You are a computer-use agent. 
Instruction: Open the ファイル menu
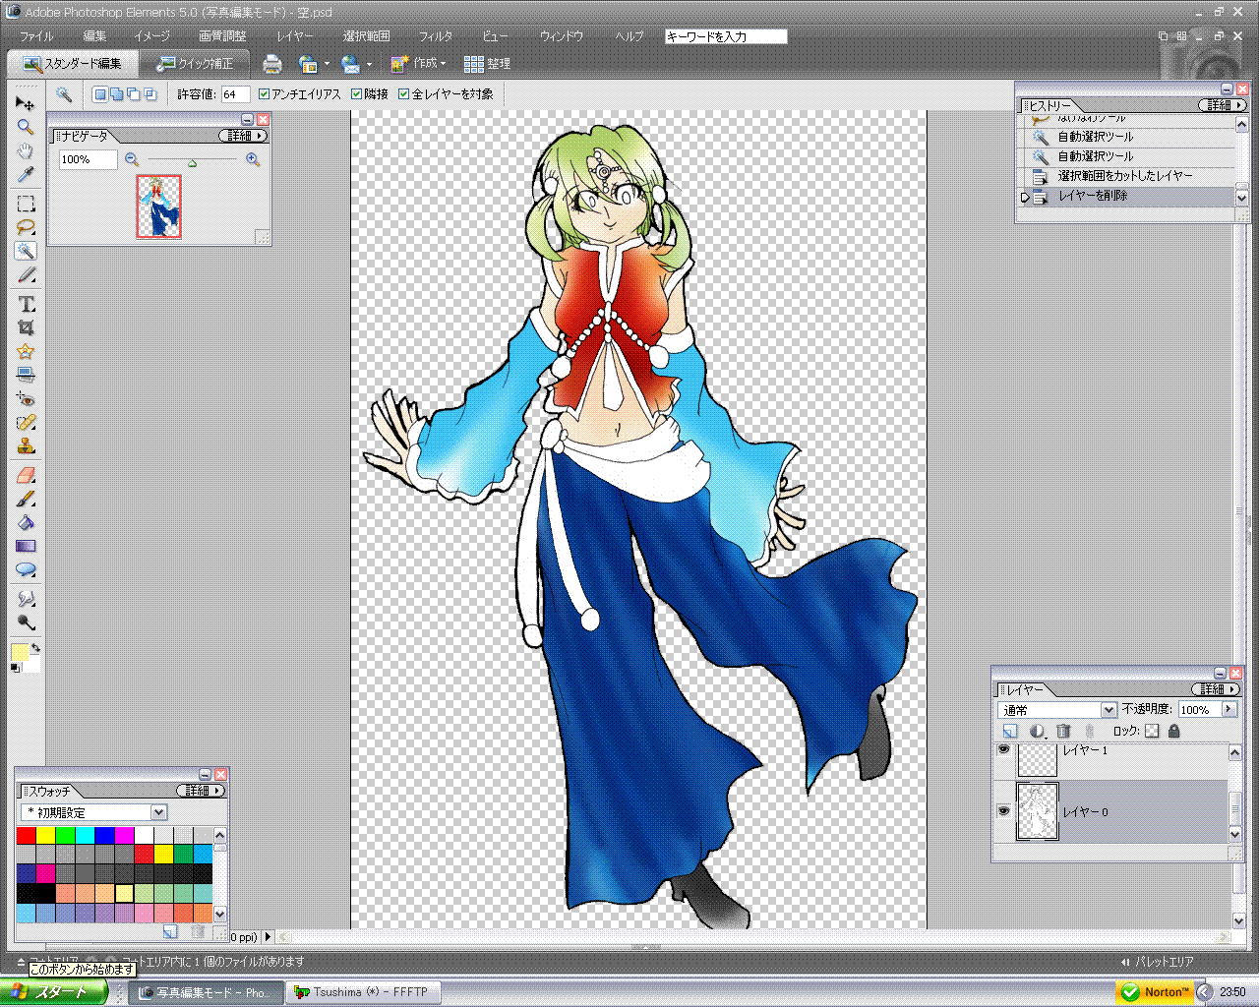click(37, 36)
